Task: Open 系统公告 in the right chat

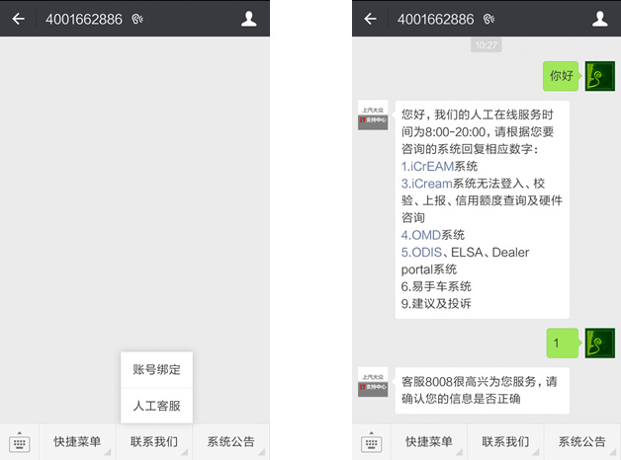Action: [582, 442]
